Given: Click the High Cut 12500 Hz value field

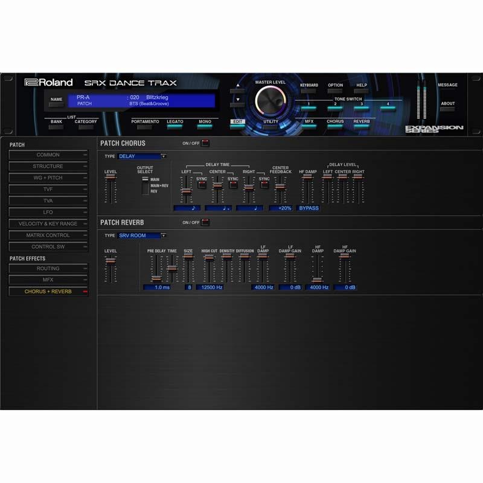Looking at the screenshot, I should (210, 287).
